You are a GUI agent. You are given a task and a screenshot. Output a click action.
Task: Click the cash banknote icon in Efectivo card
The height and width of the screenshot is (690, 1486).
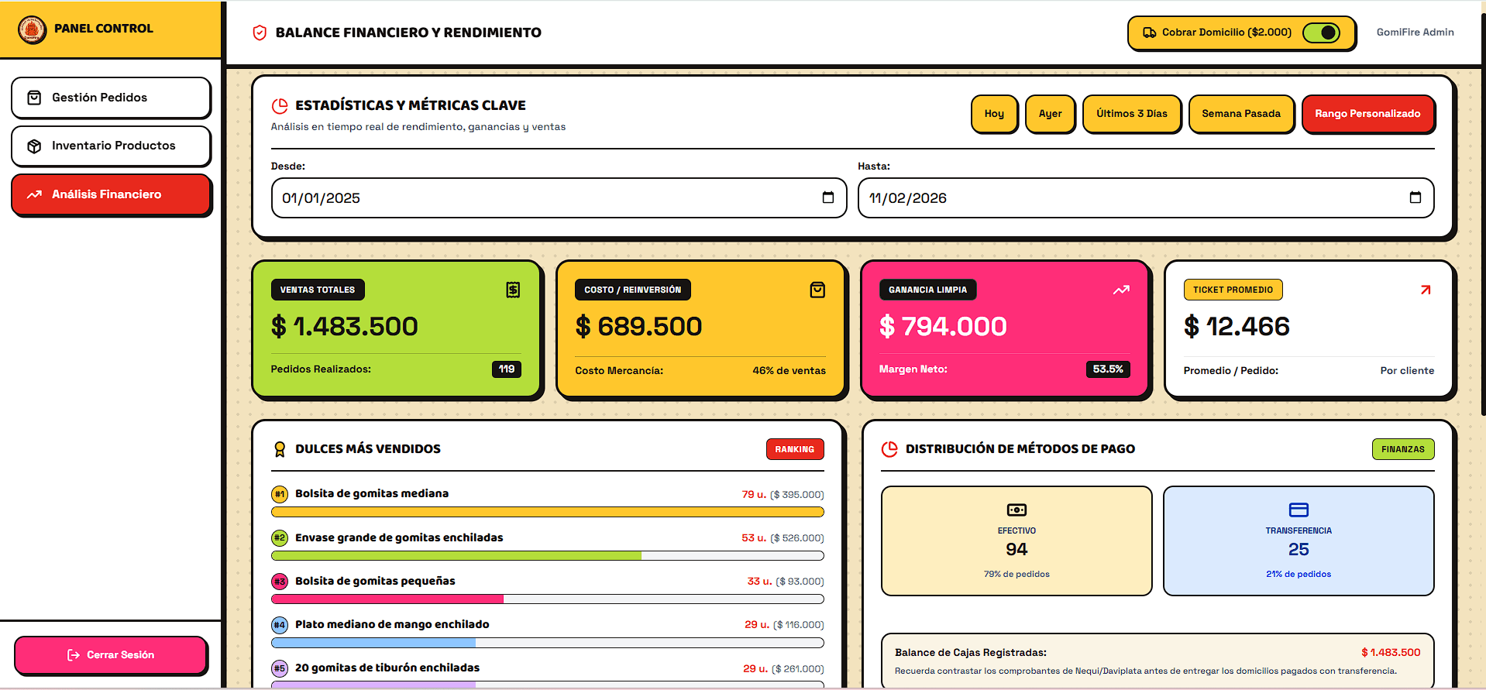(1016, 510)
